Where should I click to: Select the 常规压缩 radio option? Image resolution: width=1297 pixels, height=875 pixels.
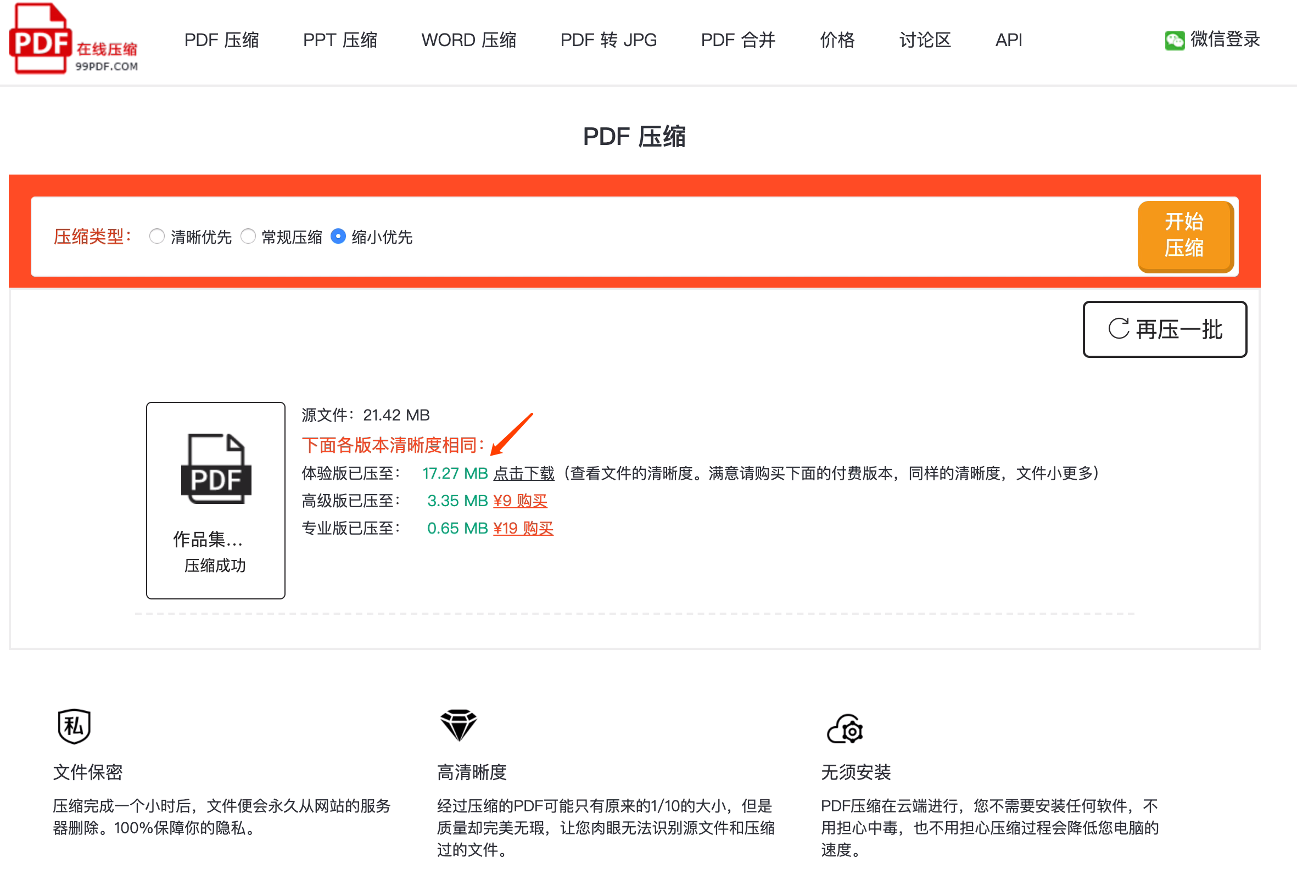click(248, 237)
